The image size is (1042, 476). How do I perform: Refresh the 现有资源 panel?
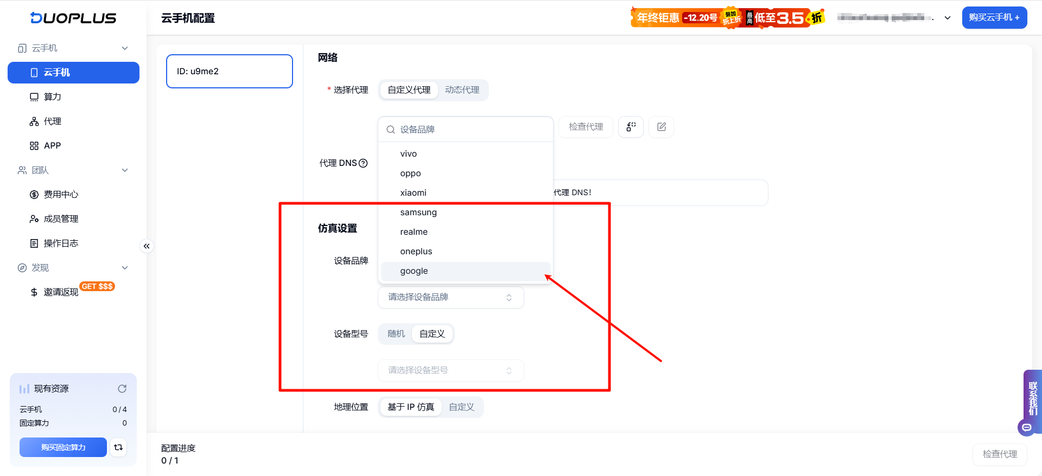(122, 389)
